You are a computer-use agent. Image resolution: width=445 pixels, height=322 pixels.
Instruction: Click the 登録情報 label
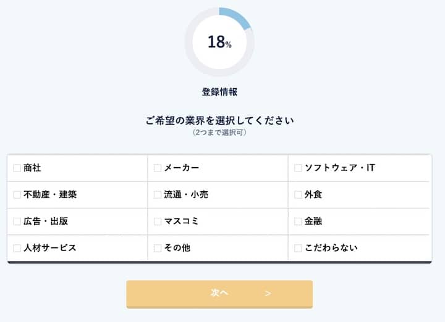[x=219, y=92]
